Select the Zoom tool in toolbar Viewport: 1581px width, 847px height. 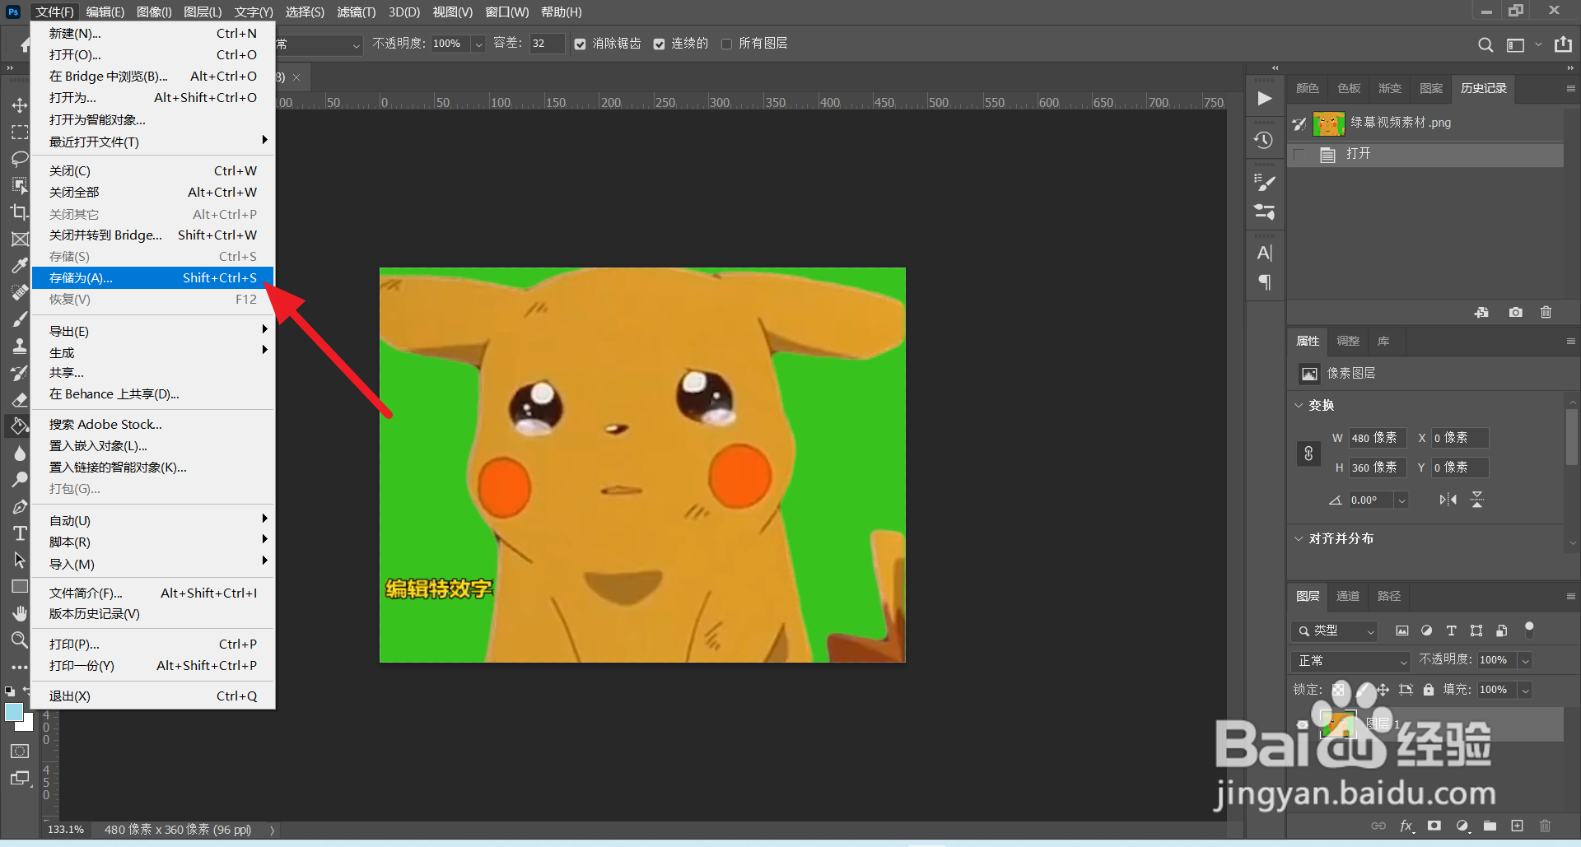[20, 640]
